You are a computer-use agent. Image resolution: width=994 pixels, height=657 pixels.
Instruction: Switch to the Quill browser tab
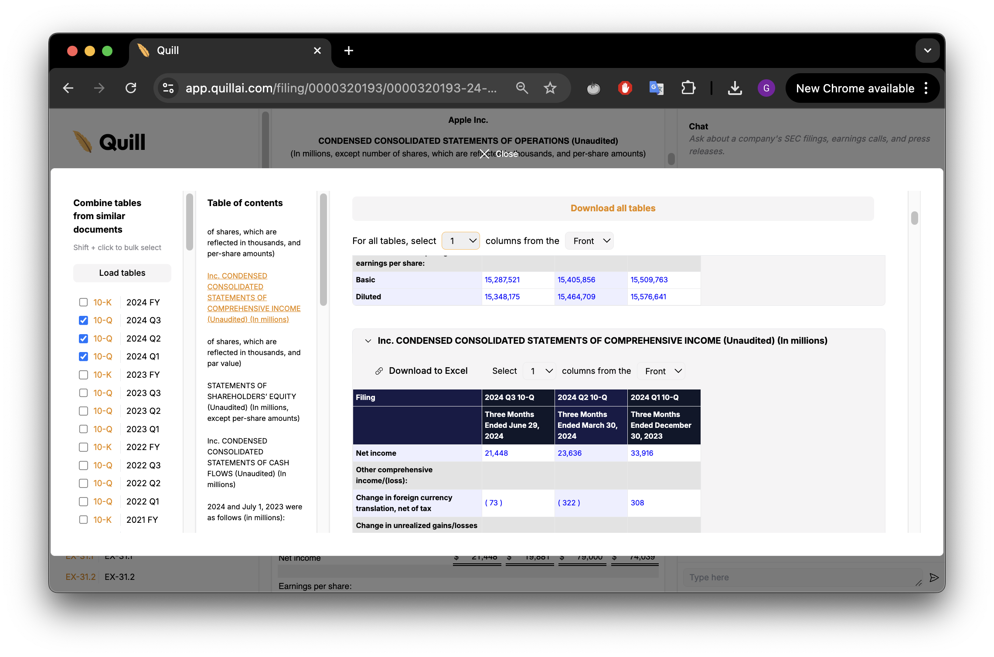[168, 51]
